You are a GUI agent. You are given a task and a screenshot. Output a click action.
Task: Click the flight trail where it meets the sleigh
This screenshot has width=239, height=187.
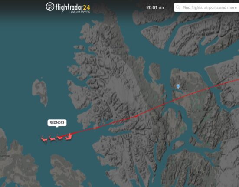click(71, 135)
